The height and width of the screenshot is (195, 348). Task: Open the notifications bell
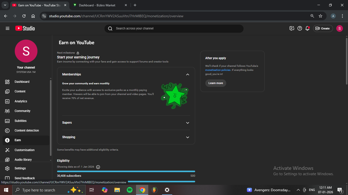(307, 28)
